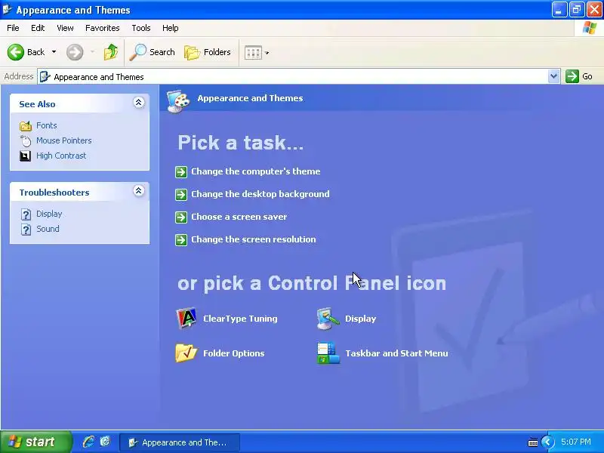The width and height of the screenshot is (604, 453).
Task: Open the Fonts link
Action: click(x=47, y=125)
